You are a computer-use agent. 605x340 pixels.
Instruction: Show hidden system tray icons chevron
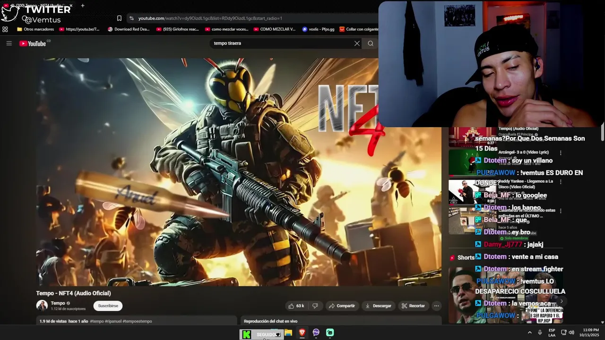[x=529, y=332]
